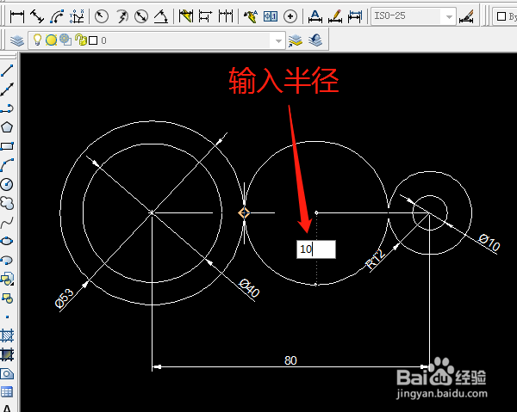The height and width of the screenshot is (412, 517).
Task: Choose the Polyline tool
Action: (x=7, y=108)
